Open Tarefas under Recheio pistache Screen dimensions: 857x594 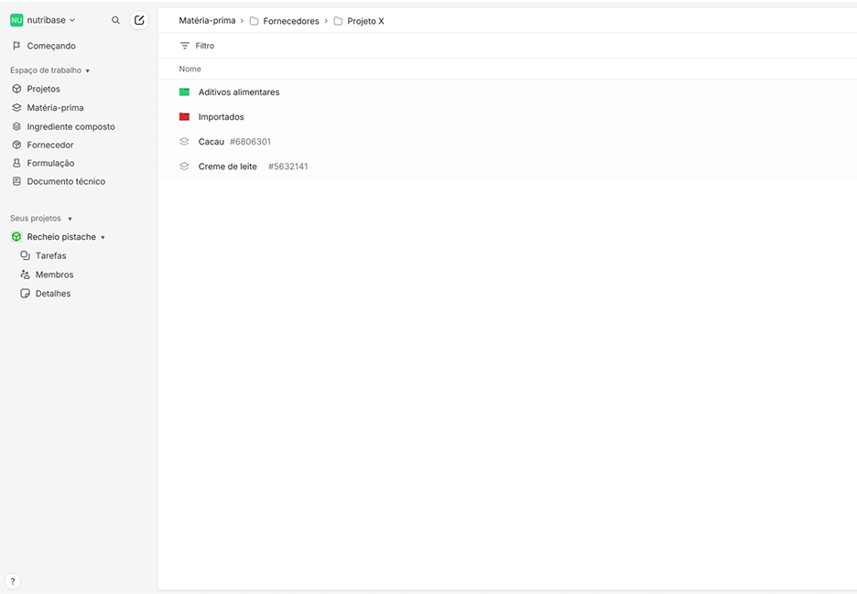tap(50, 256)
